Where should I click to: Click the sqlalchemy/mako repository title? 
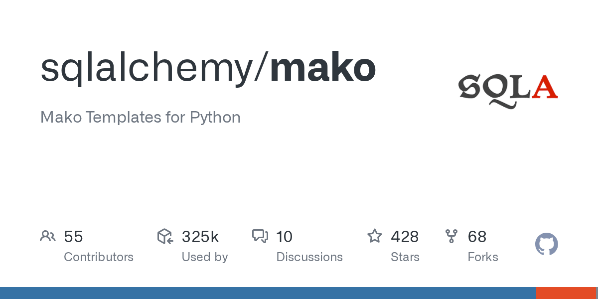pyautogui.click(x=208, y=68)
